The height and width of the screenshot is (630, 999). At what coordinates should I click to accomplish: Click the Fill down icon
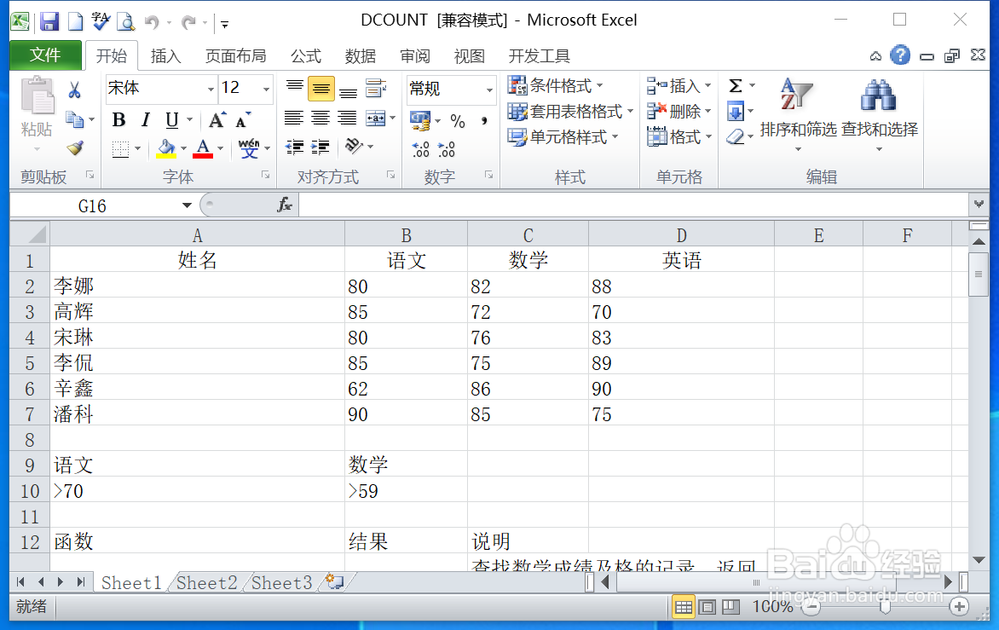pyautogui.click(x=736, y=112)
